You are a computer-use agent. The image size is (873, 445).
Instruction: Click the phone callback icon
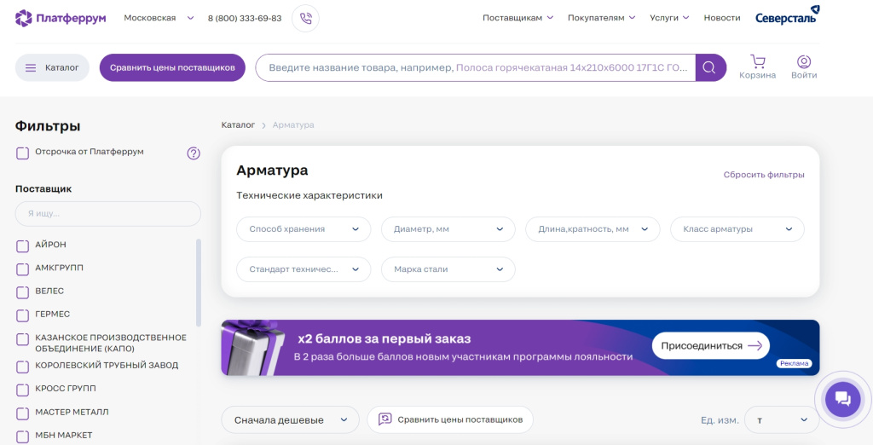(305, 18)
